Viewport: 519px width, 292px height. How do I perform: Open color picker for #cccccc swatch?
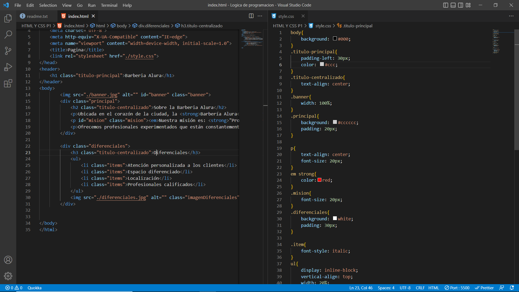click(335, 122)
